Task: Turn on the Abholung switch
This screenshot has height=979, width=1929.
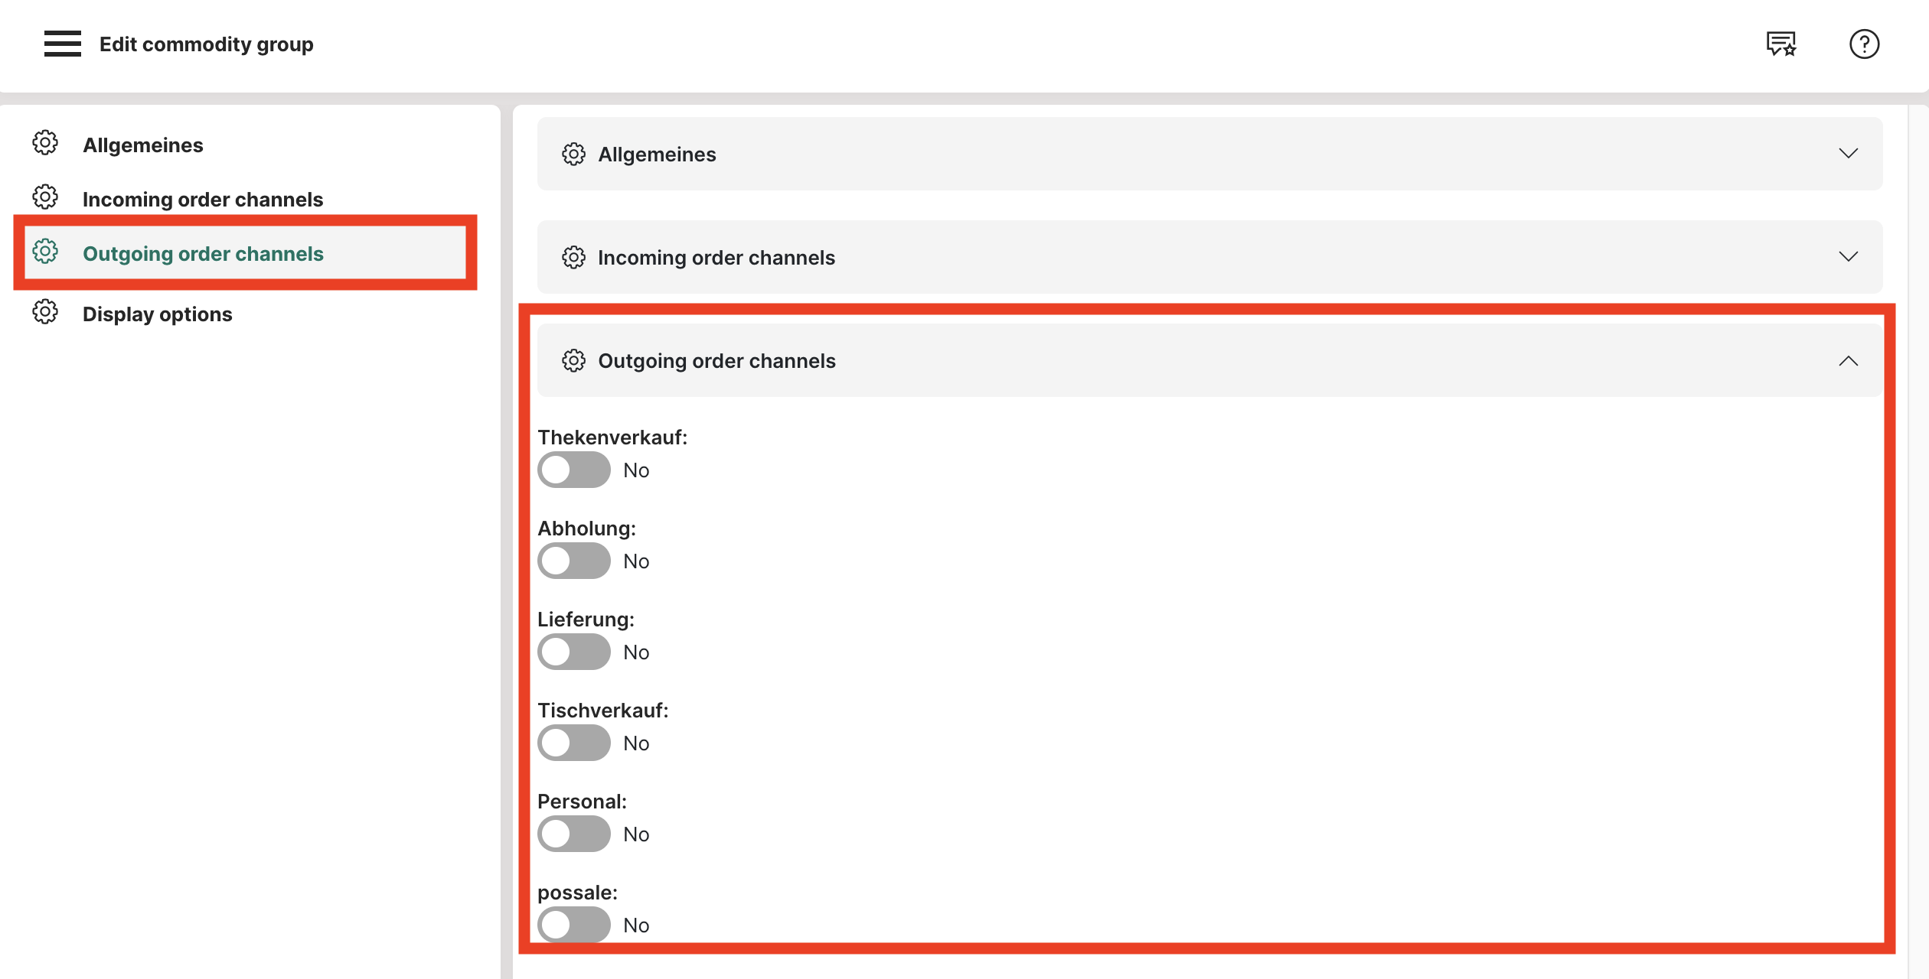Action: [573, 561]
